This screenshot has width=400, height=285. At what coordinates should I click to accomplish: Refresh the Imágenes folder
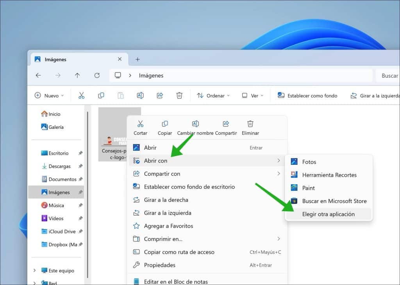[97, 75]
